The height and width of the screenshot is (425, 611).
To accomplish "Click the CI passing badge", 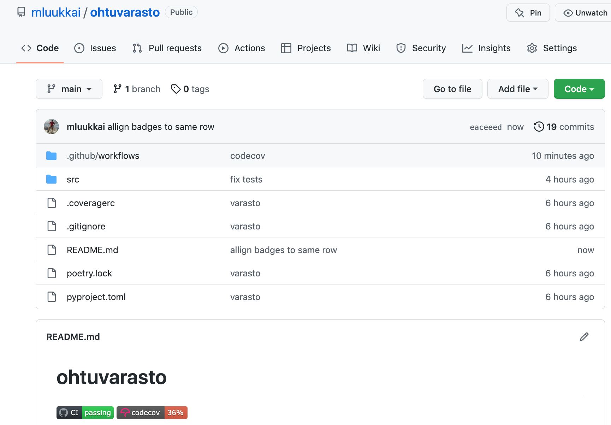I will (85, 413).
